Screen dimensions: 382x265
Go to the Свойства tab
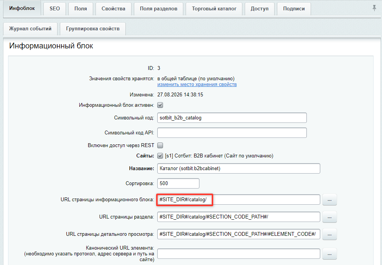click(114, 8)
